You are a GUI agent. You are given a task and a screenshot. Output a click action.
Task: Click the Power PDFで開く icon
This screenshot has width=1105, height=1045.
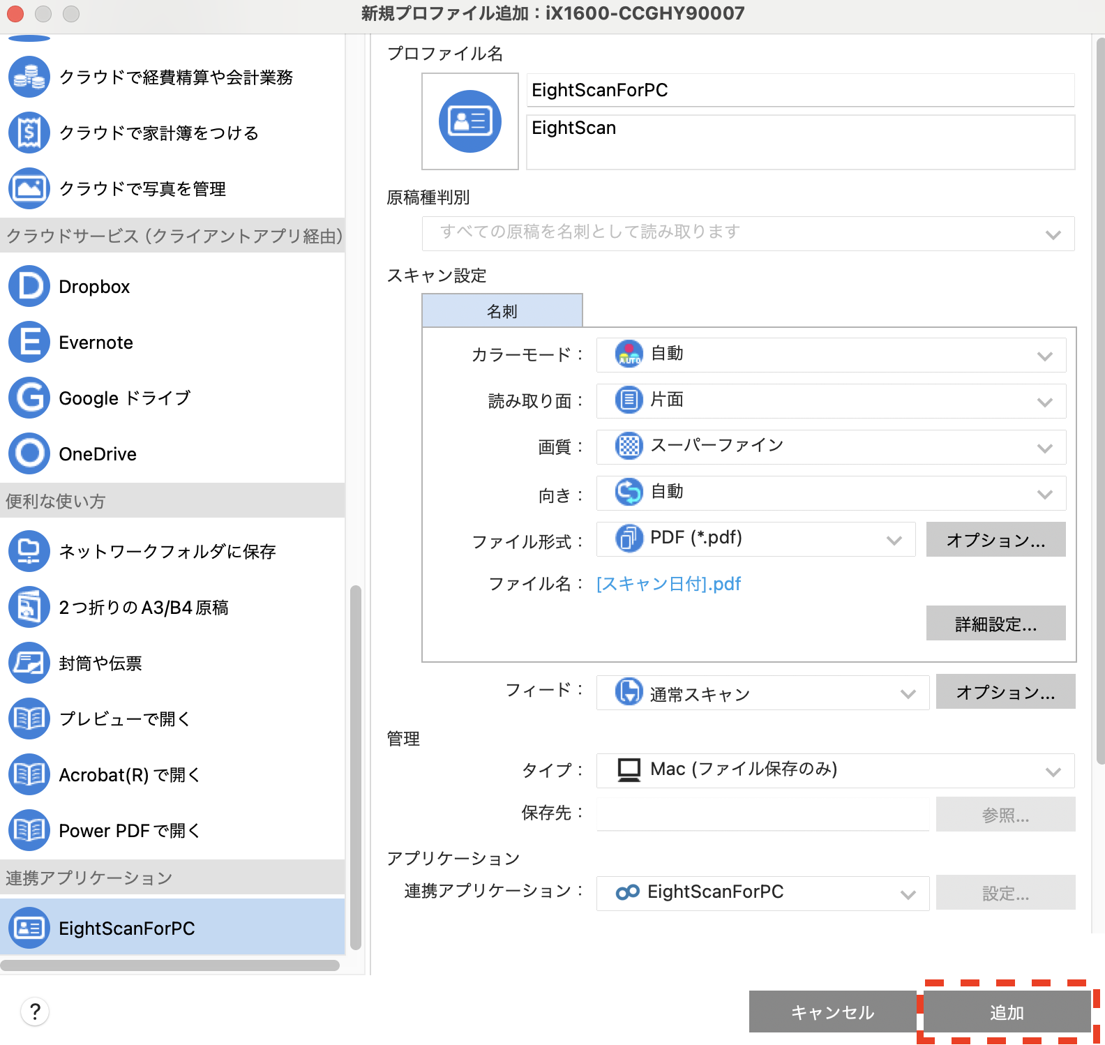click(29, 830)
